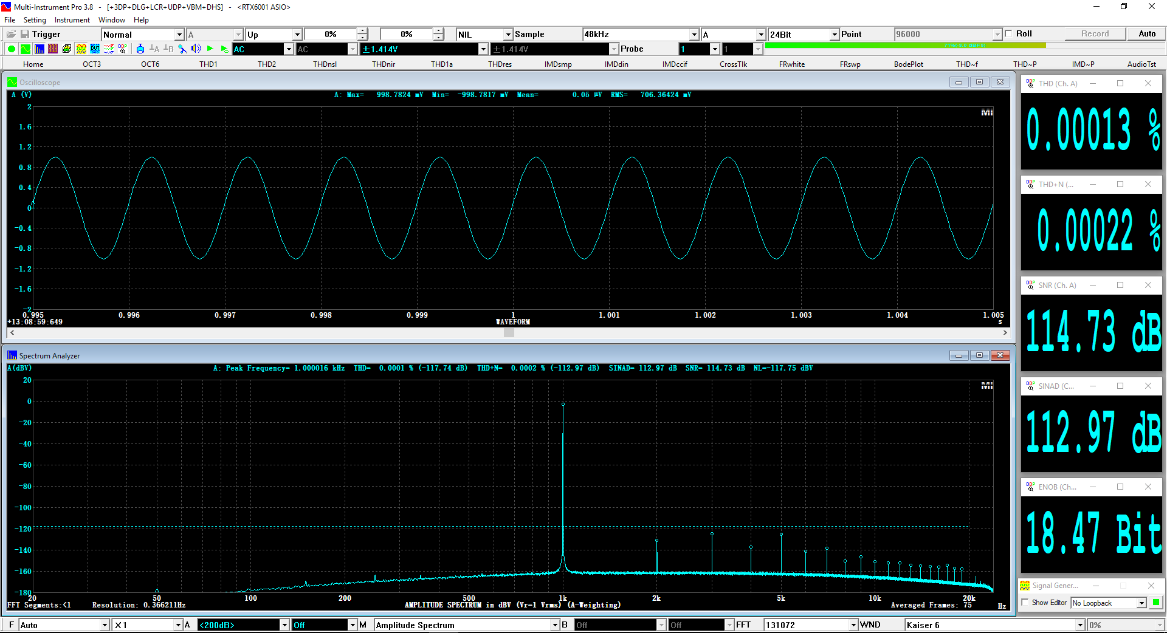This screenshot has height=633, width=1167.
Task: Open the Device Test Plan (DUT) icon
Action: click(x=95, y=49)
